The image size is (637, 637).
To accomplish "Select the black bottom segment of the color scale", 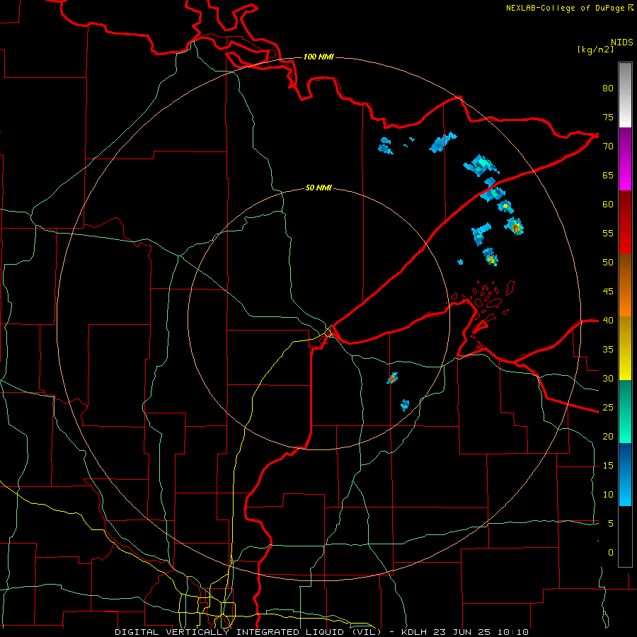I will [x=625, y=536].
